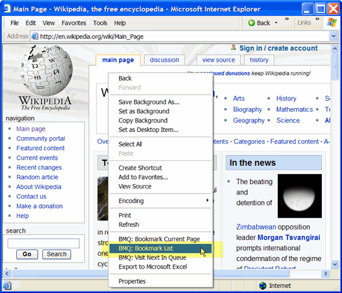Click the Wikipedia search input field
Image resolution: width=342 pixels, height=293 pixels.
tap(43, 243)
